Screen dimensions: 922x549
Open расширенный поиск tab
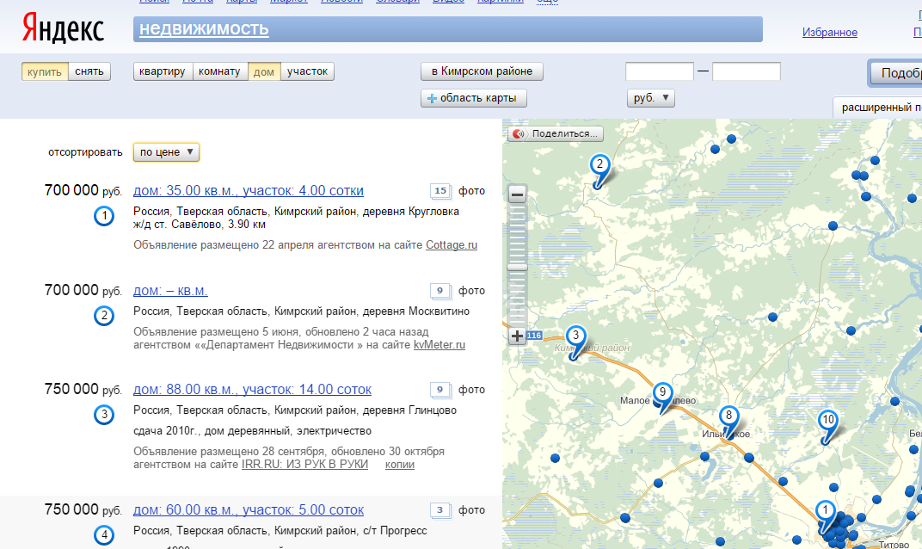(877, 107)
